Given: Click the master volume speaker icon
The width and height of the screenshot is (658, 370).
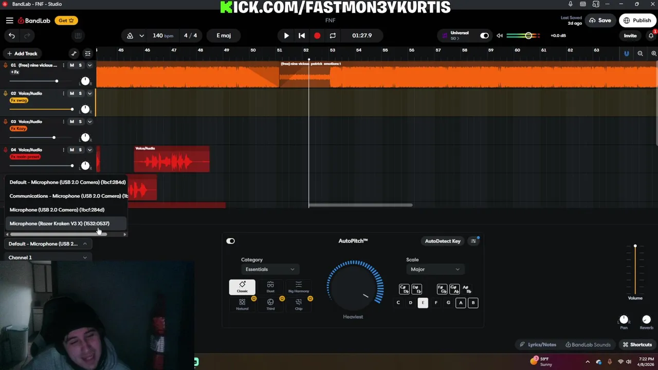Looking at the screenshot, I should click(x=500, y=35).
